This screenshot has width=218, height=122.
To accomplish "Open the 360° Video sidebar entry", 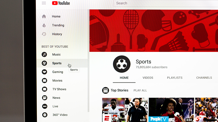I will click(x=60, y=115).
